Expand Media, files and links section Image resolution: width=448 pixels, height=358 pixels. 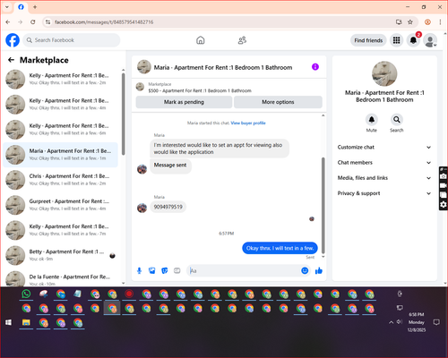point(384,178)
